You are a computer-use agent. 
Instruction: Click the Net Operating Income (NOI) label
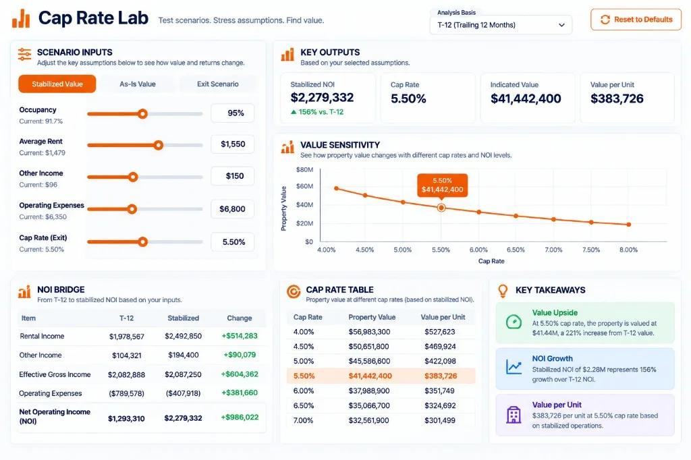[55, 416]
